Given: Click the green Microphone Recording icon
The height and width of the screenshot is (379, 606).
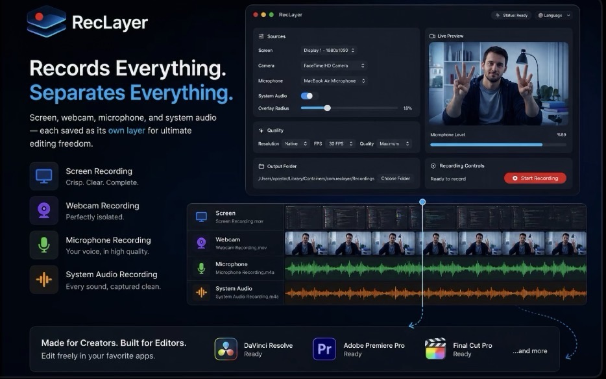Looking at the screenshot, I should point(43,245).
